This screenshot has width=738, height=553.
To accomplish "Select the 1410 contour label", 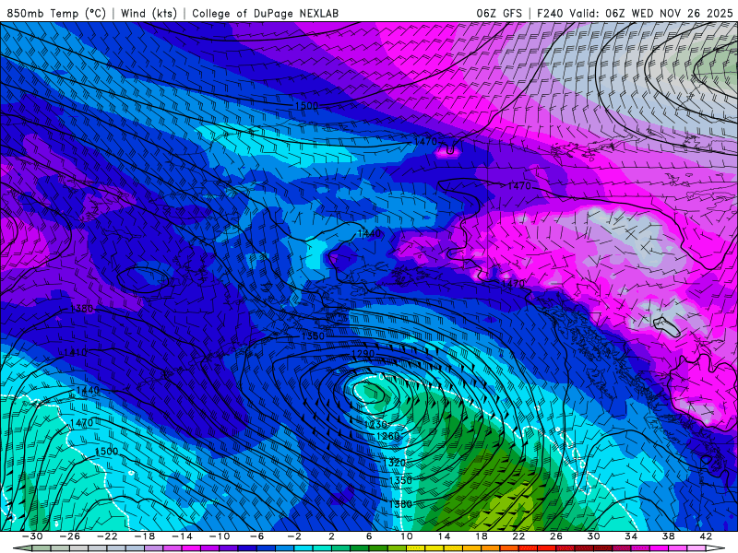I will tap(75, 352).
